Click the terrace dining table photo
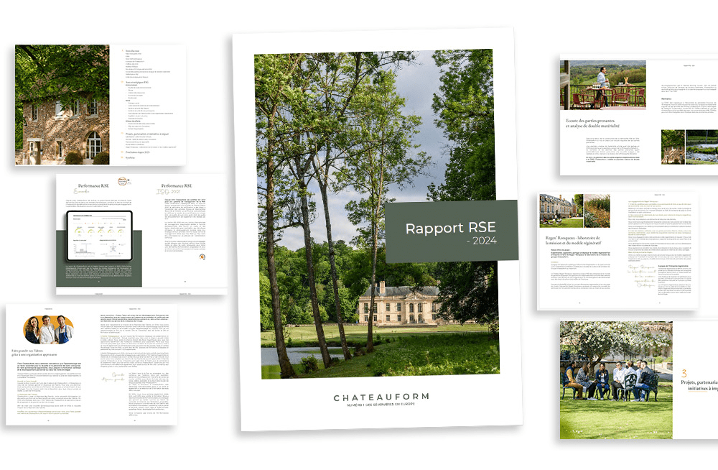Screen dimensions: 718x470 coord(605,85)
